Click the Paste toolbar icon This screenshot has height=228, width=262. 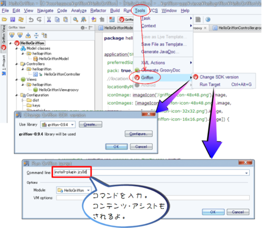point(66,19)
